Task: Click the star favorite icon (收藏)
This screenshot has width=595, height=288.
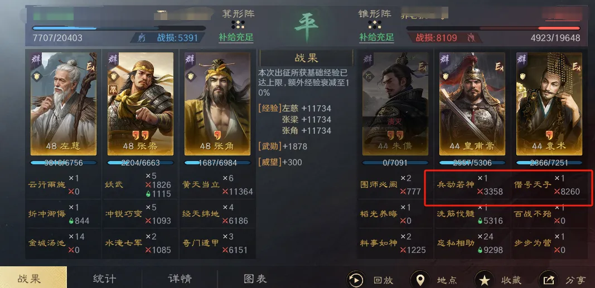Action: pyautogui.click(x=484, y=280)
